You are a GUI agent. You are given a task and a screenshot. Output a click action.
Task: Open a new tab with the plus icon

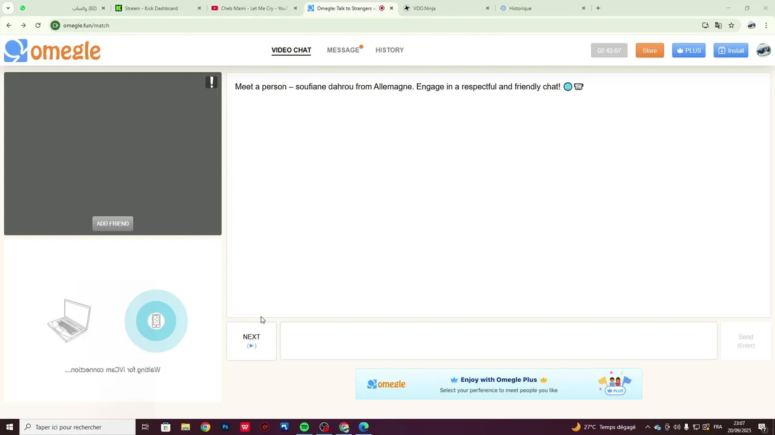click(x=598, y=8)
